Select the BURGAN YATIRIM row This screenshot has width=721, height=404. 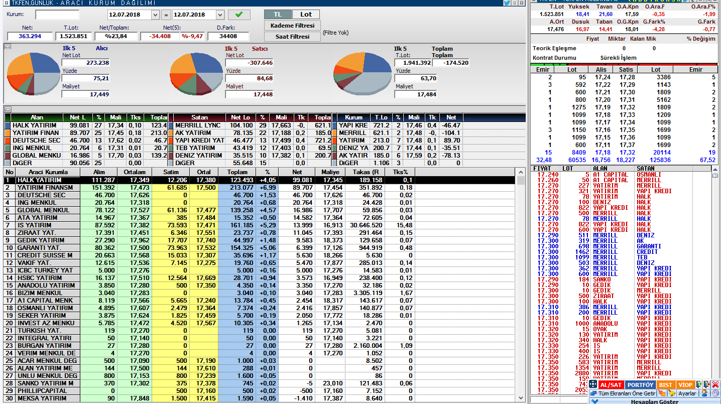click(x=260, y=345)
